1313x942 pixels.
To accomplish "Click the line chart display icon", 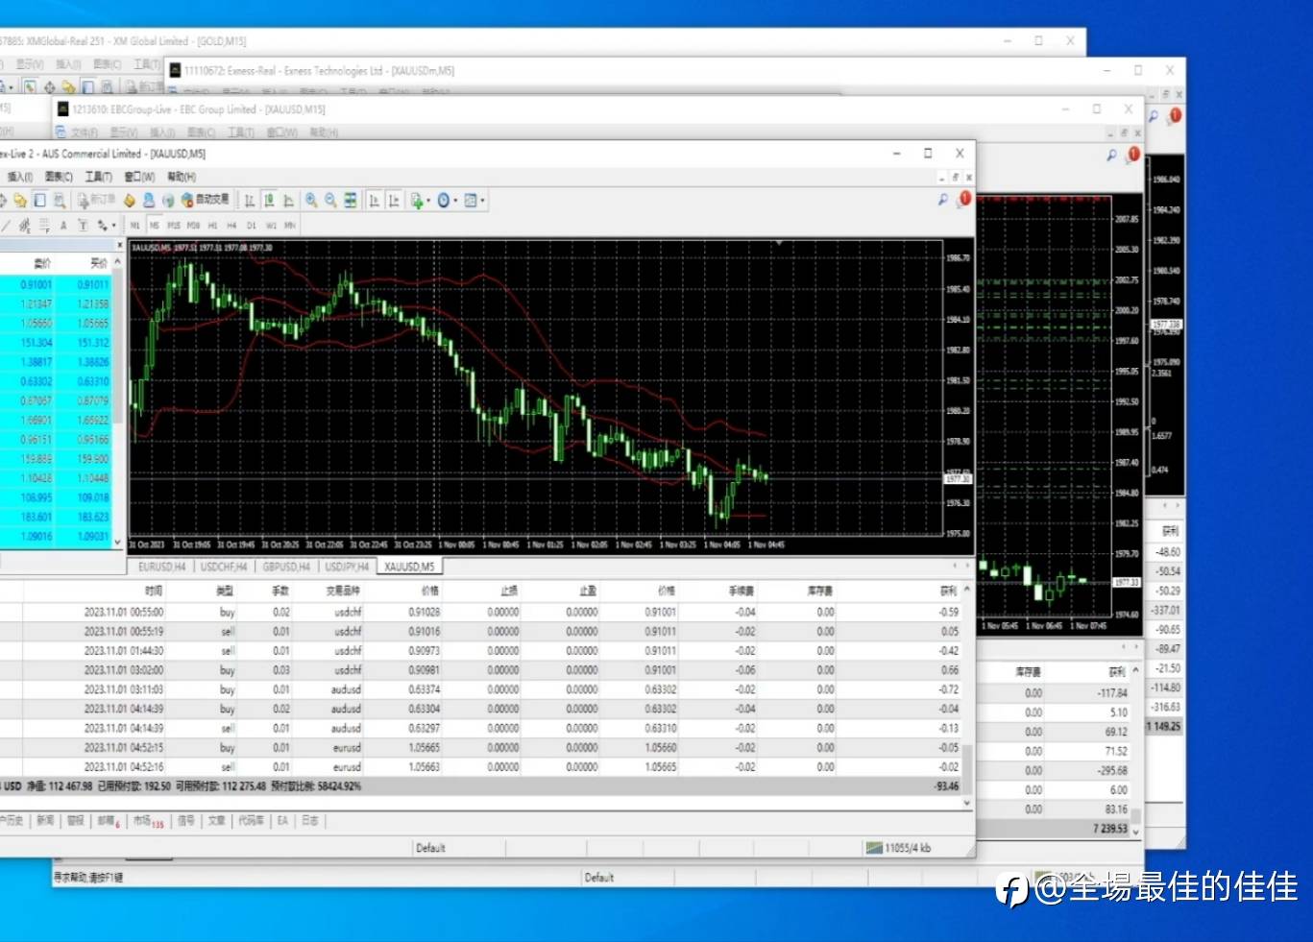I will pyautogui.click(x=288, y=200).
